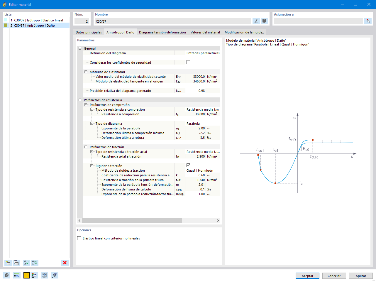The width and height of the screenshot is (376, 282).
Task: Click the Aplicar button
Action: pos(361,276)
